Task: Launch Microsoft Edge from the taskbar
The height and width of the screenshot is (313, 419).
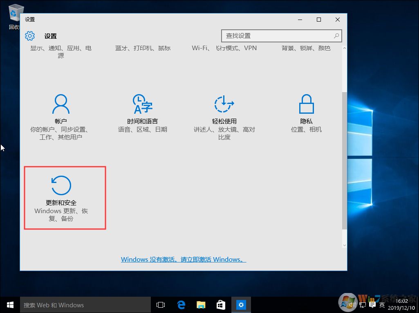Action: 181,304
